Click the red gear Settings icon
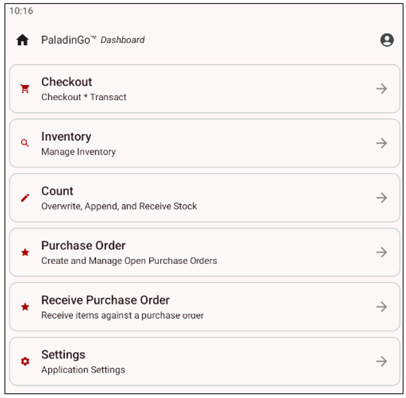This screenshot has height=398, width=406. (x=25, y=362)
